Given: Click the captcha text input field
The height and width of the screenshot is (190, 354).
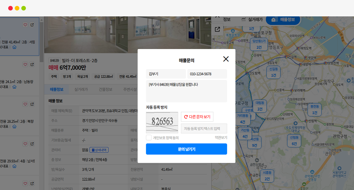Looking at the screenshot, I should point(204,128).
